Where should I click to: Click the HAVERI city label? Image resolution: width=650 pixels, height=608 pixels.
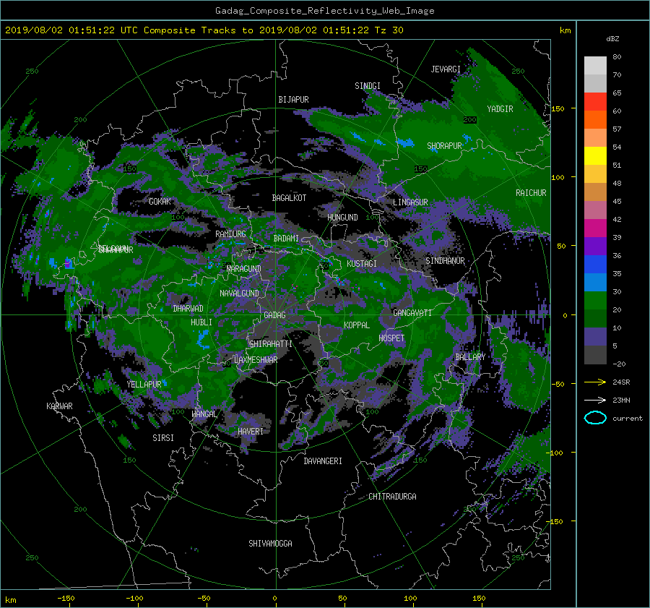point(251,432)
